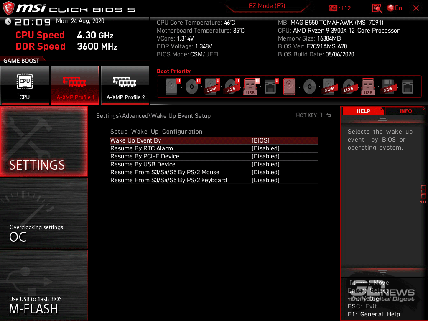The height and width of the screenshot is (321, 428).
Task: Click the clock icon beside the time
Action: 8,21
